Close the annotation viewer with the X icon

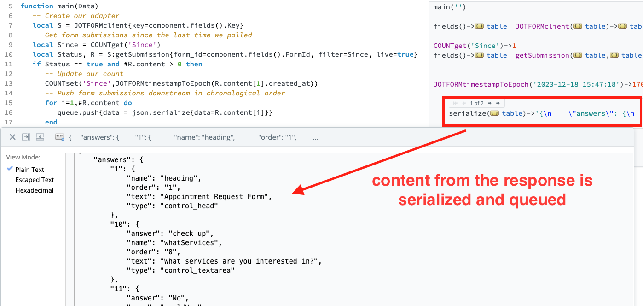click(12, 137)
